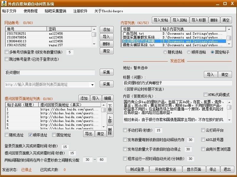Enable 手动打码(秒数) checkbox
The width and height of the screenshot is (237, 177).
[125, 130]
